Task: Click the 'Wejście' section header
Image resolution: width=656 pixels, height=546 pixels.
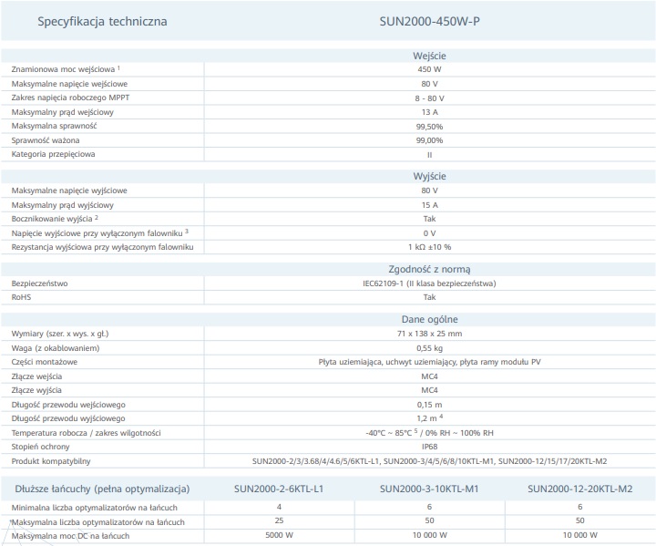Action: 429,56
